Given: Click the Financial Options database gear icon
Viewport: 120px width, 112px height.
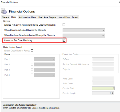Looking at the screenshot, I should [4, 11].
